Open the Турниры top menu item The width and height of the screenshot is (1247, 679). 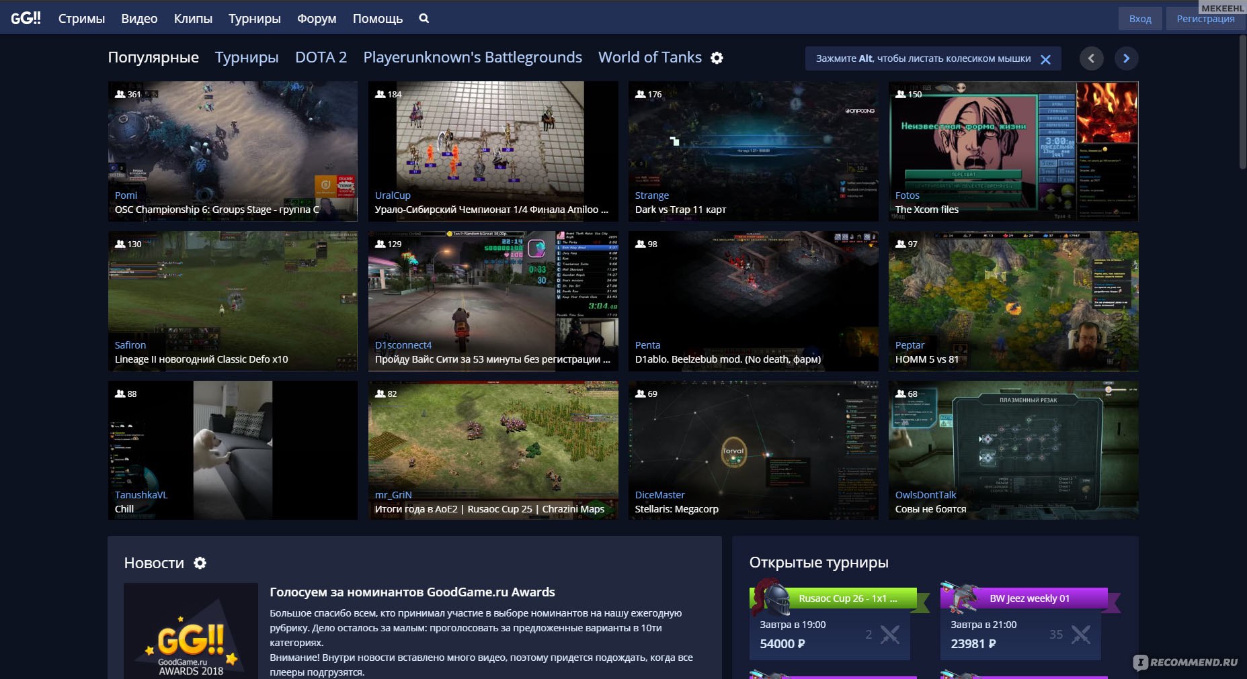[x=255, y=19]
